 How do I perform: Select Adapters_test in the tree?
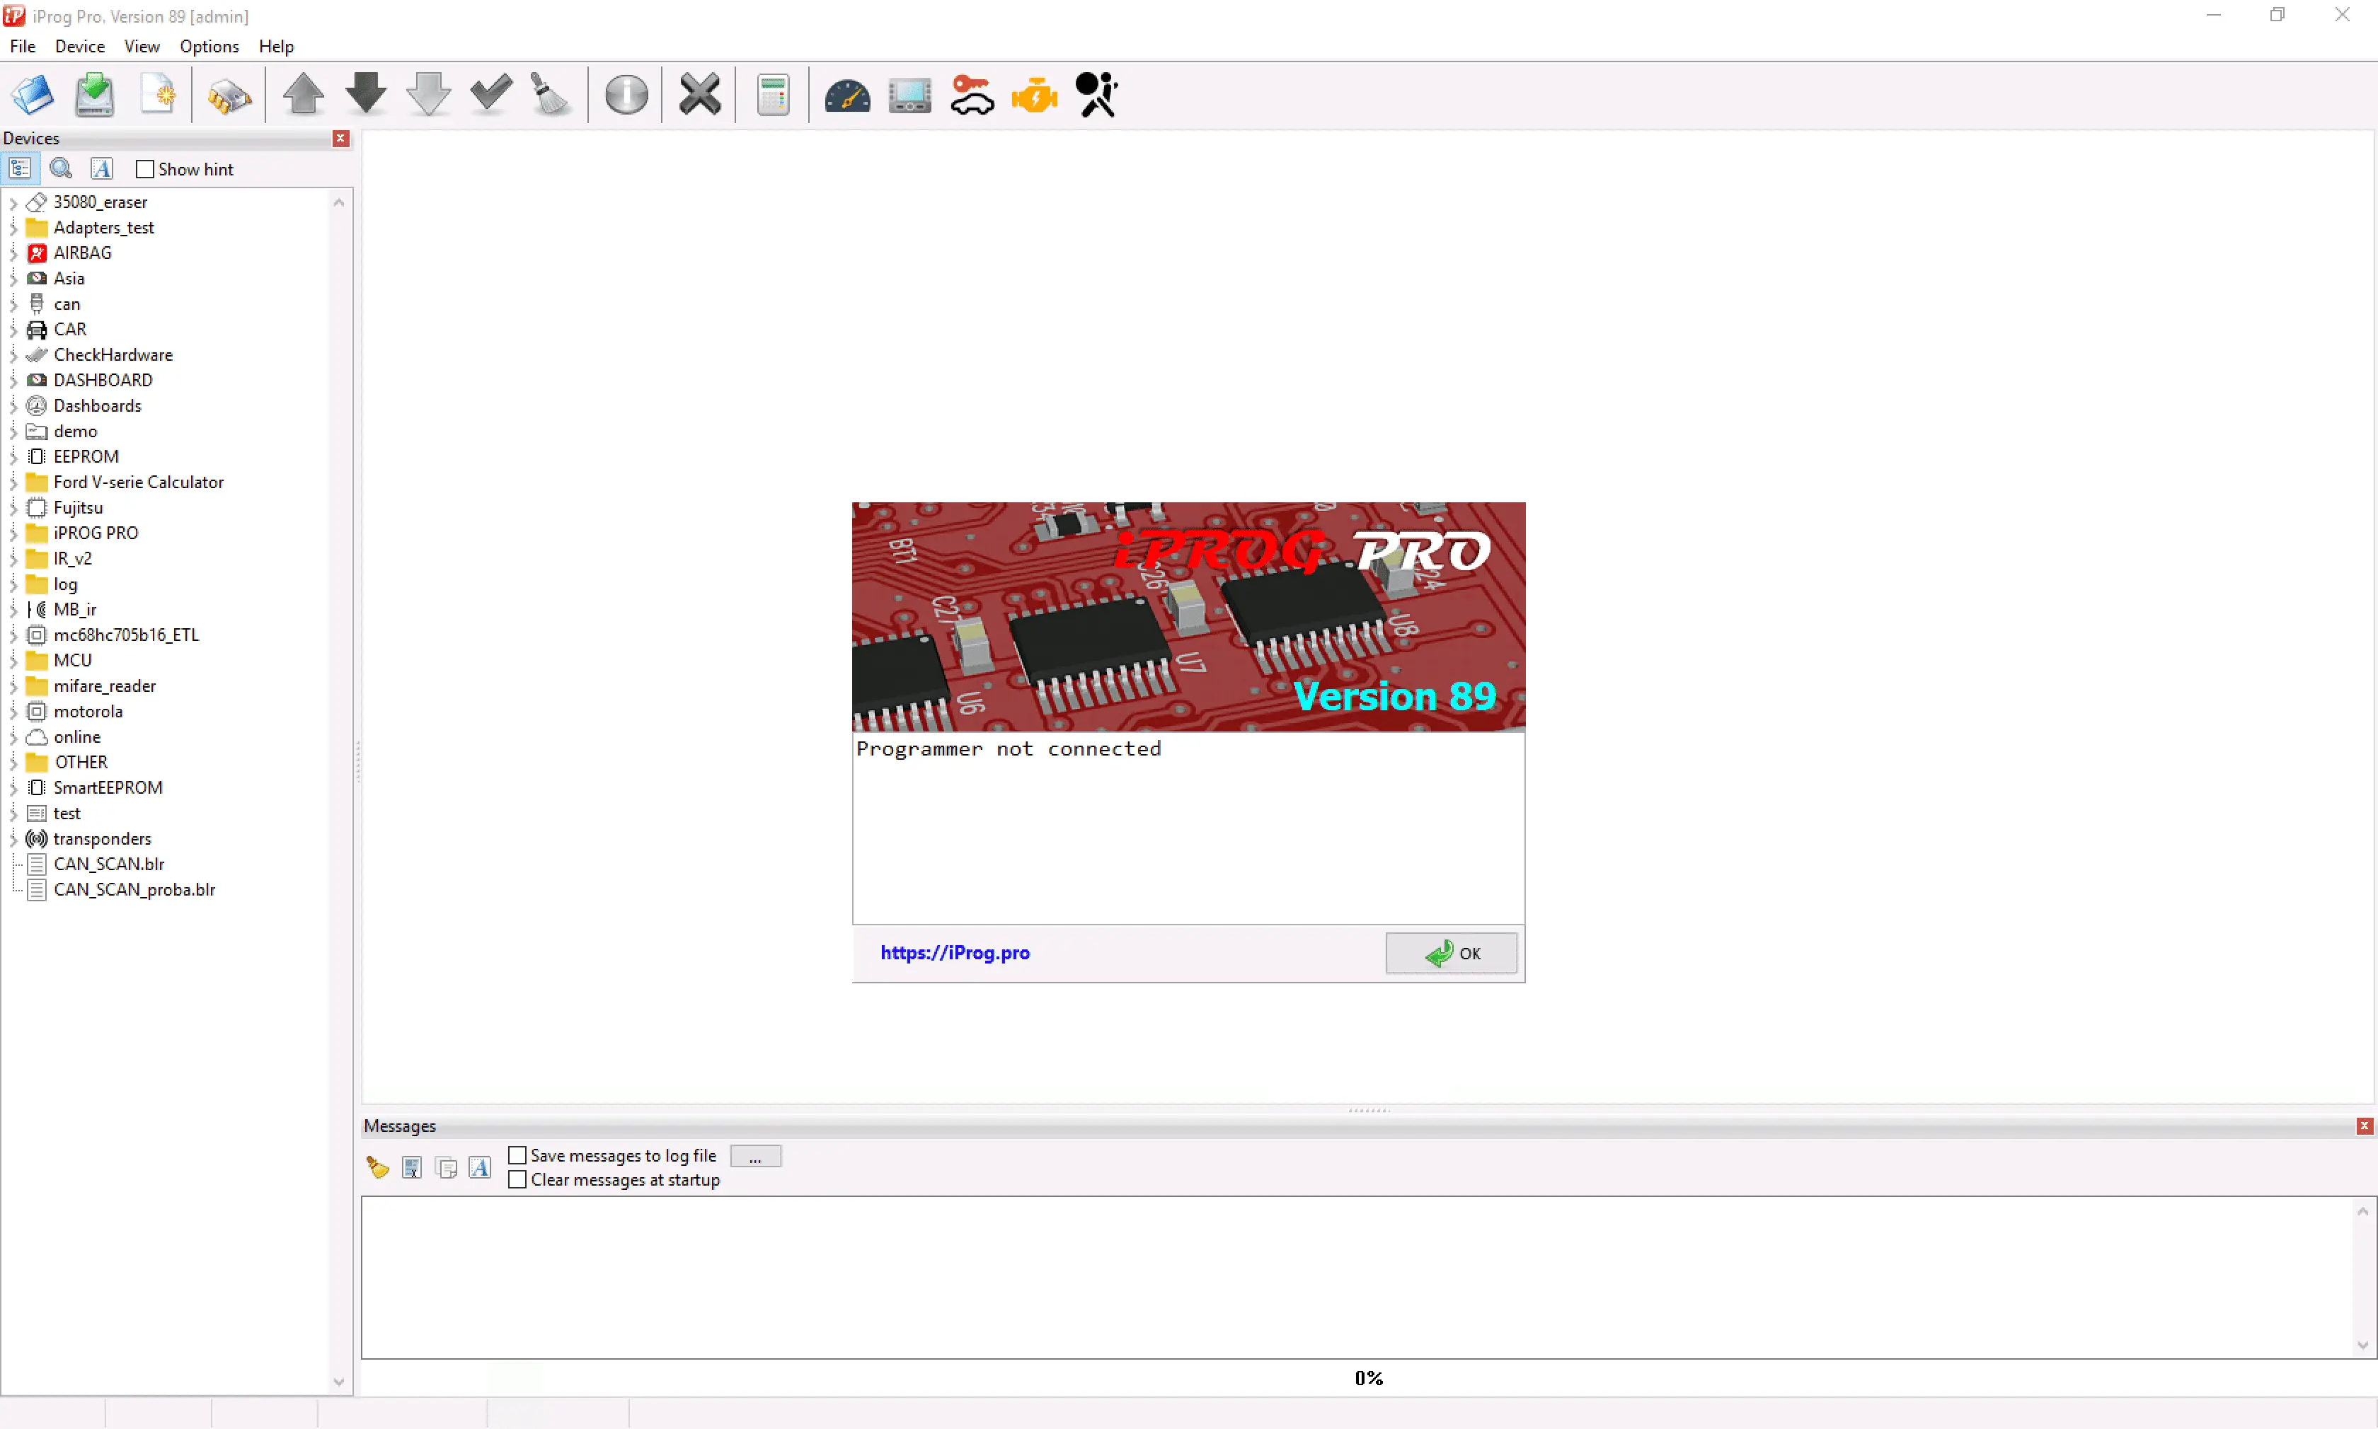[x=104, y=228]
